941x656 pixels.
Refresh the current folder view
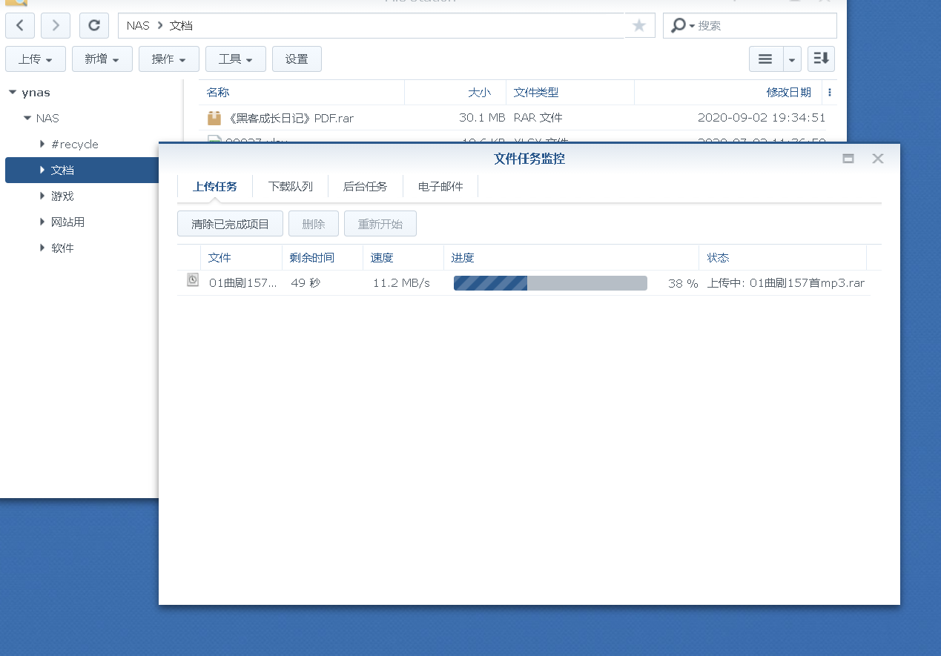[93, 25]
